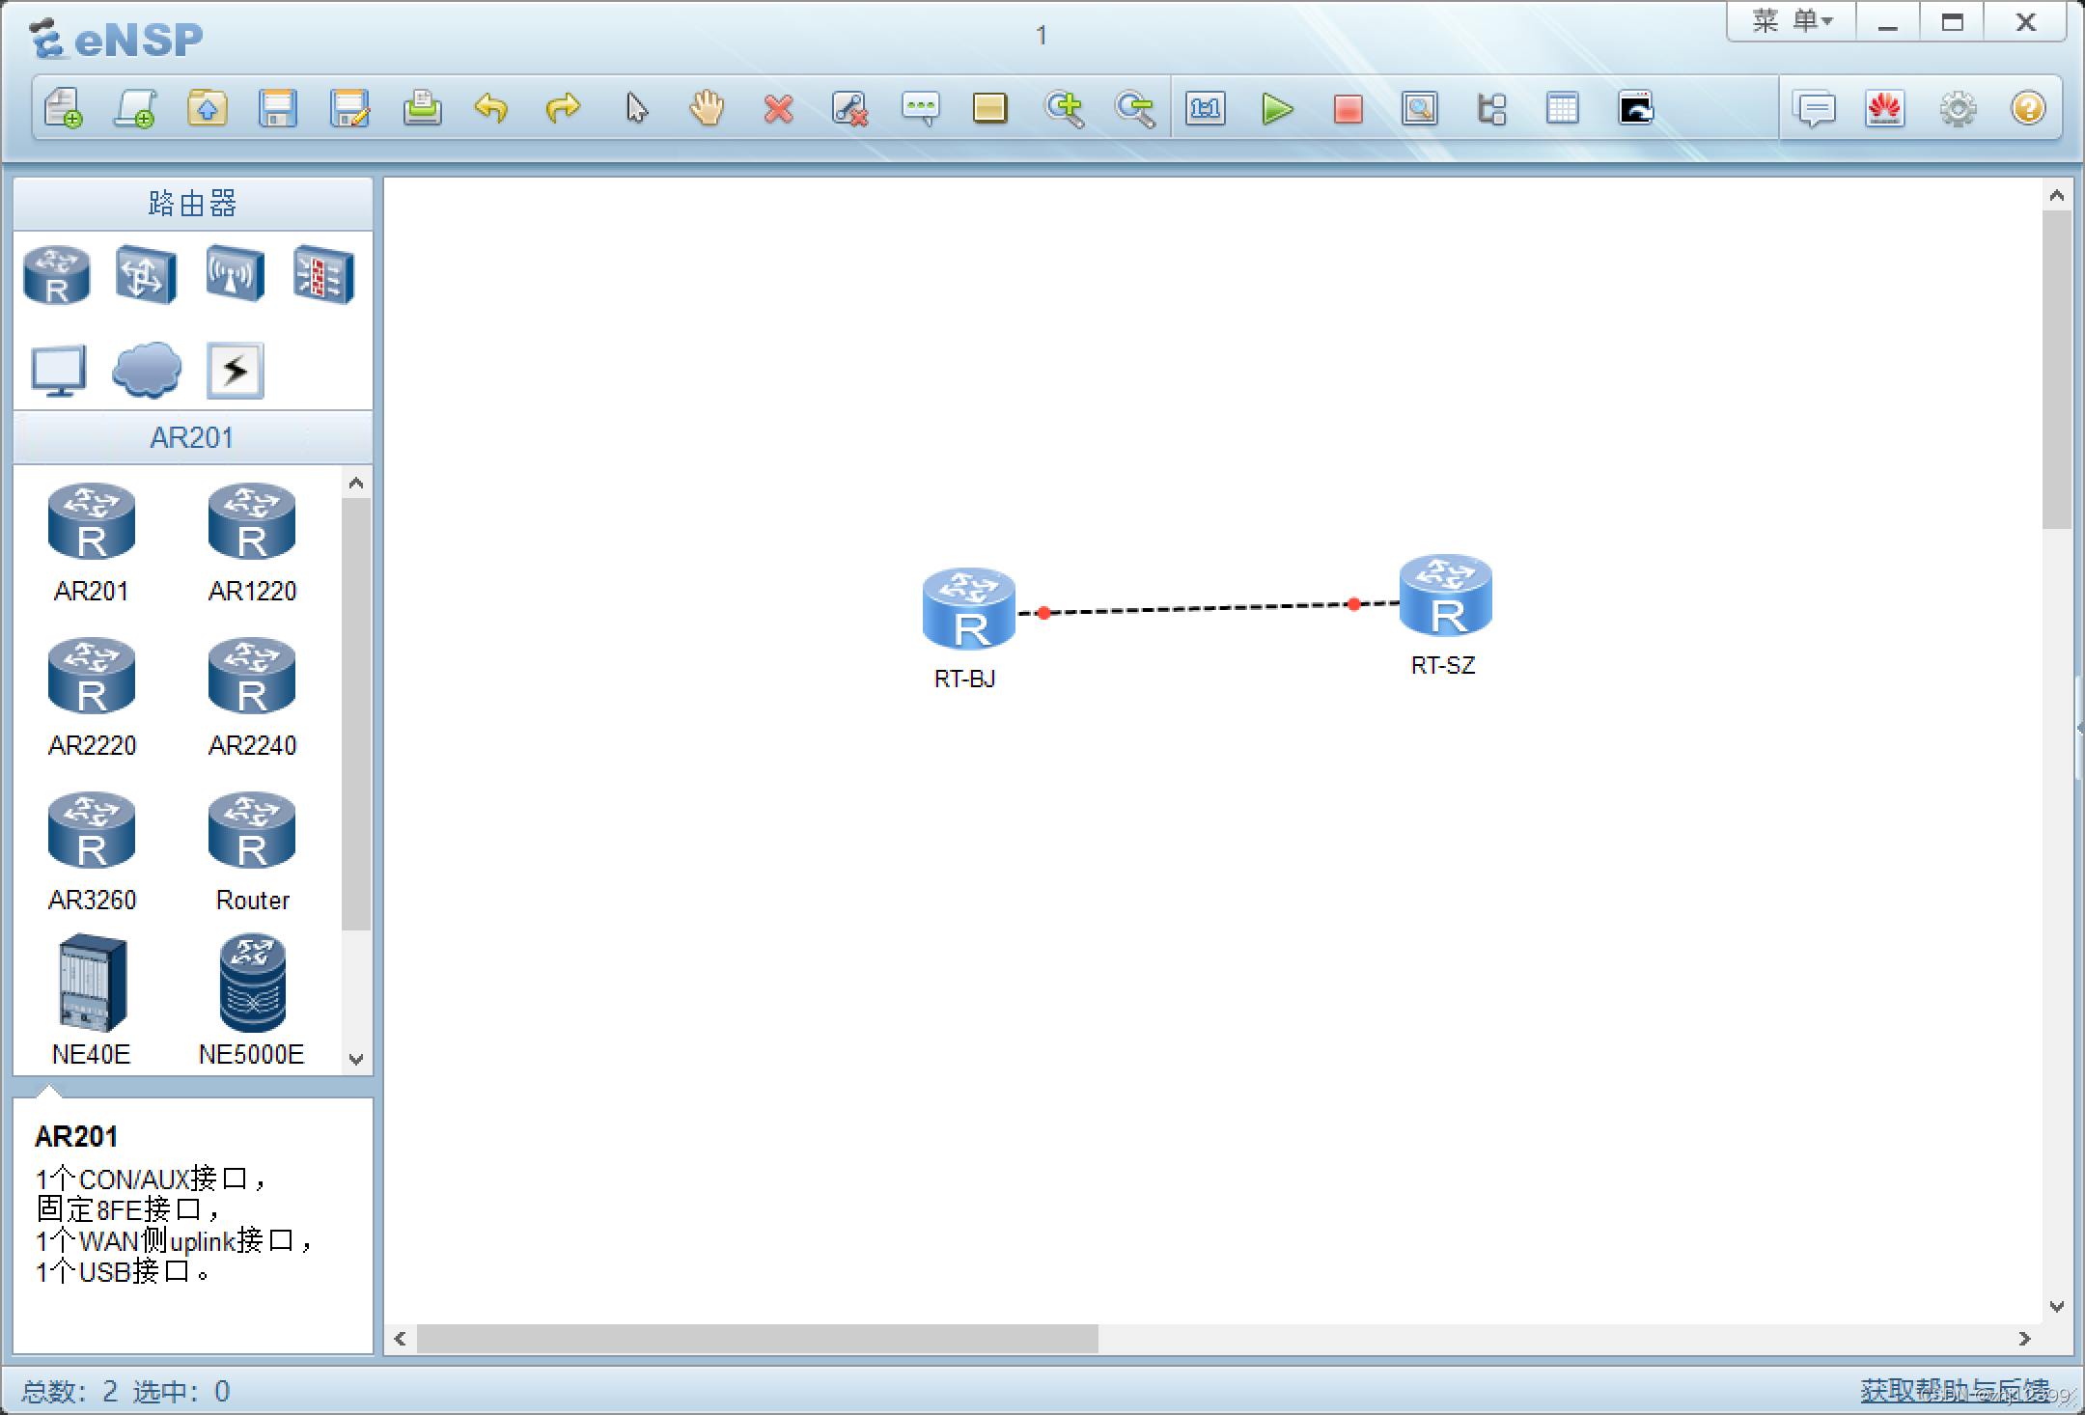Image resolution: width=2085 pixels, height=1415 pixels.
Task: Reset zoom to 1:1 scale
Action: click(1206, 108)
